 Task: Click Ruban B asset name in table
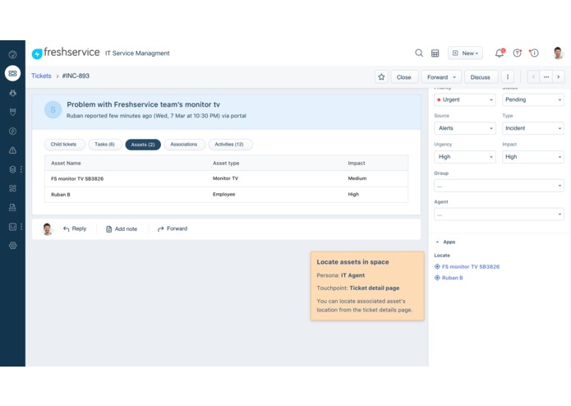[x=61, y=195]
